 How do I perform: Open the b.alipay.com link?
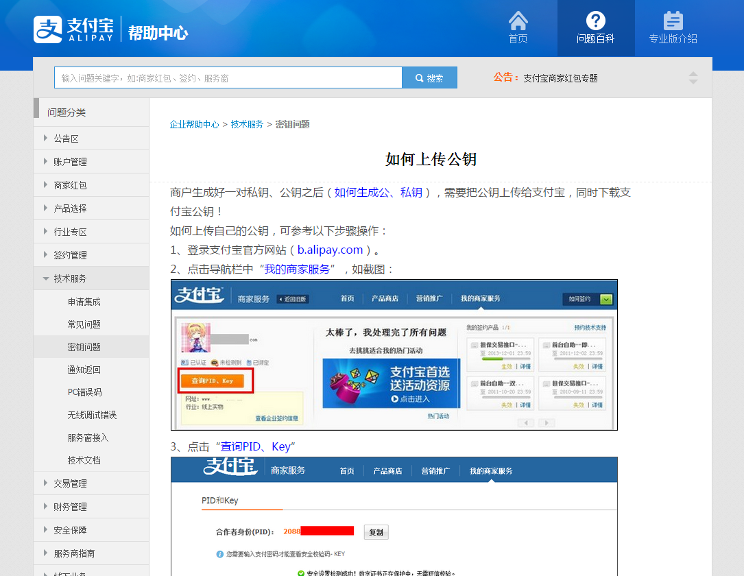tap(331, 250)
